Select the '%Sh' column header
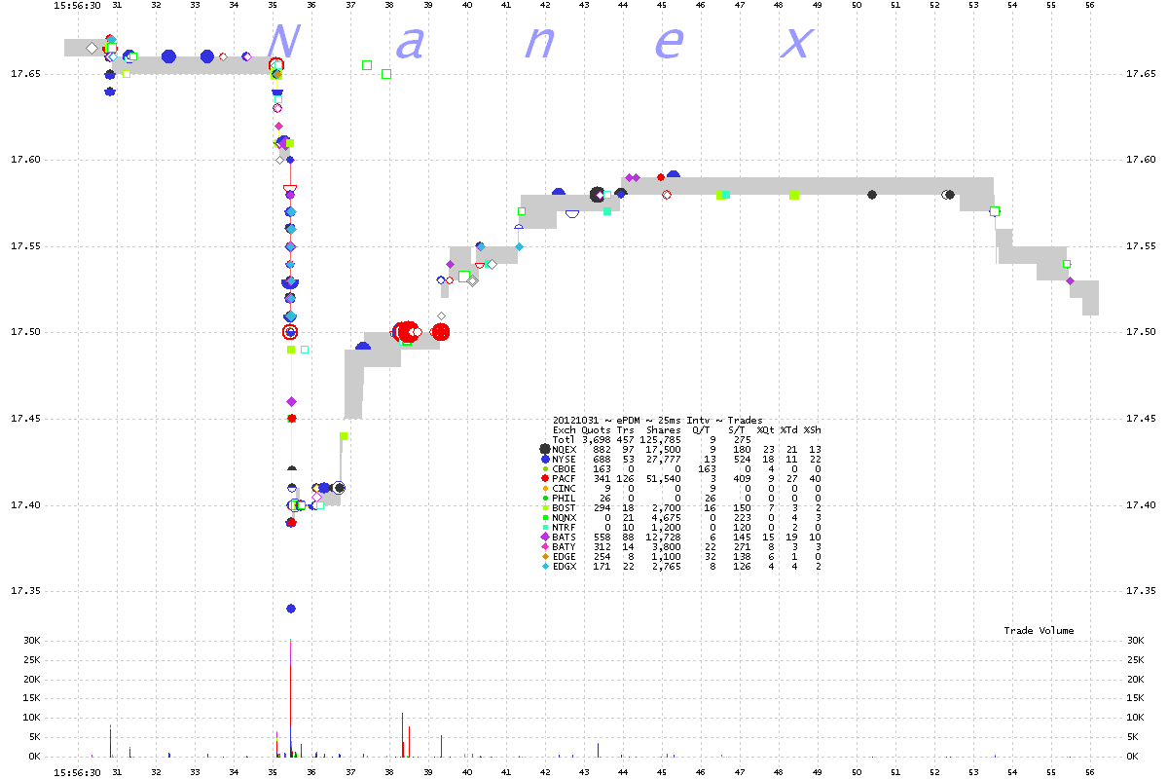Viewport: 1168px width, 779px height. [812, 429]
